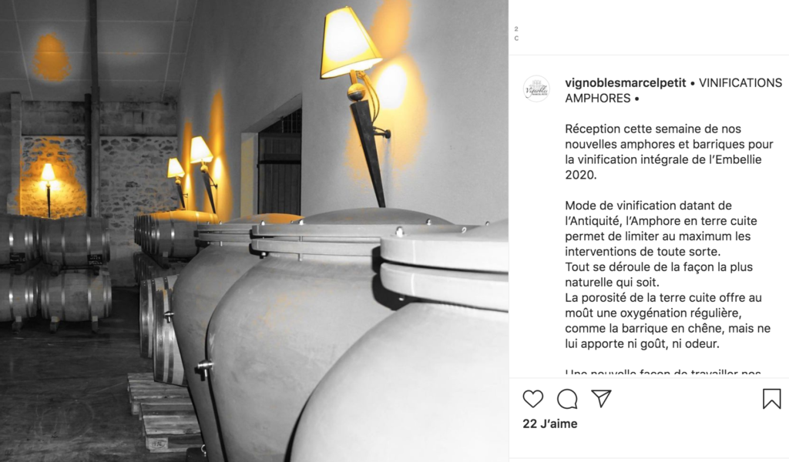Screen dimensions: 789x462
Task: Like the post with the heart icon
Action: (x=533, y=399)
